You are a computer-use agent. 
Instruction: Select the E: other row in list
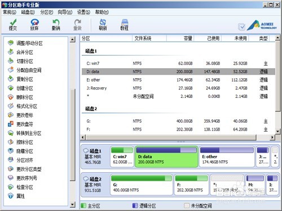pos(178,80)
